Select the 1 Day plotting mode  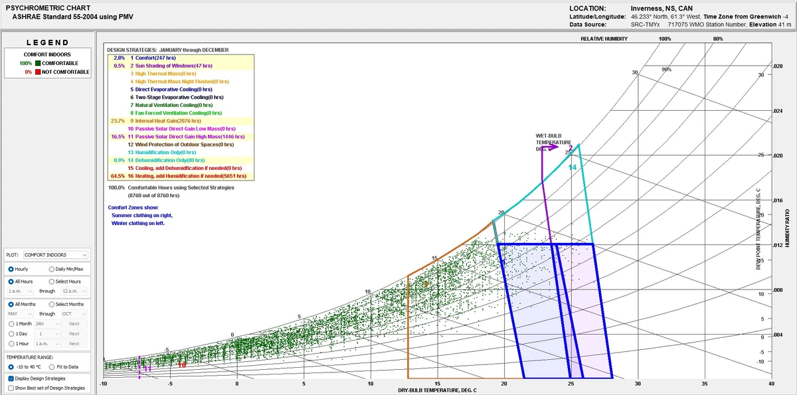[x=11, y=333]
